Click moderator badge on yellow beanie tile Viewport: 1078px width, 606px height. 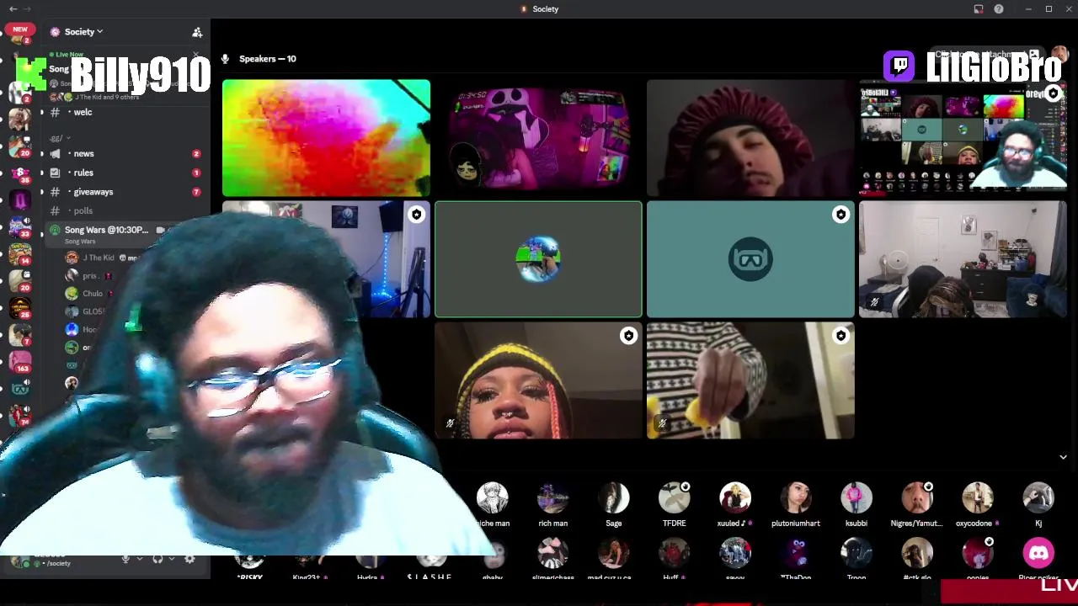(x=628, y=336)
